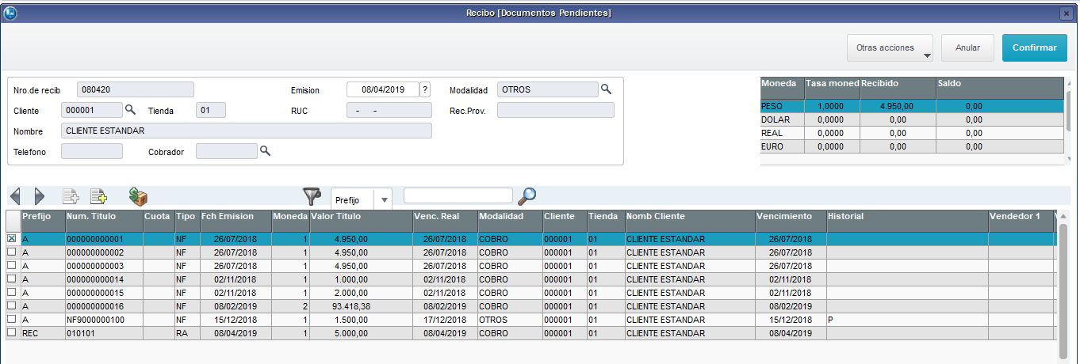Click the Modalidad field showing OTROS
1080x364 pixels.
tap(547, 89)
